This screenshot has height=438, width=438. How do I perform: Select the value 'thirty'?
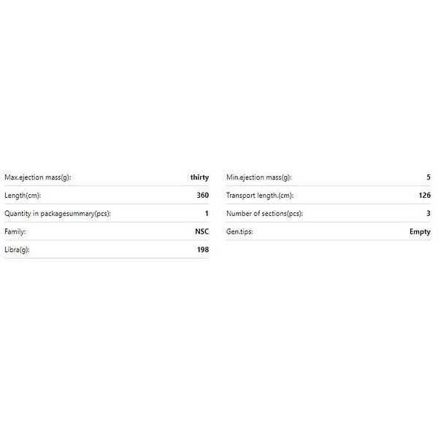point(199,177)
